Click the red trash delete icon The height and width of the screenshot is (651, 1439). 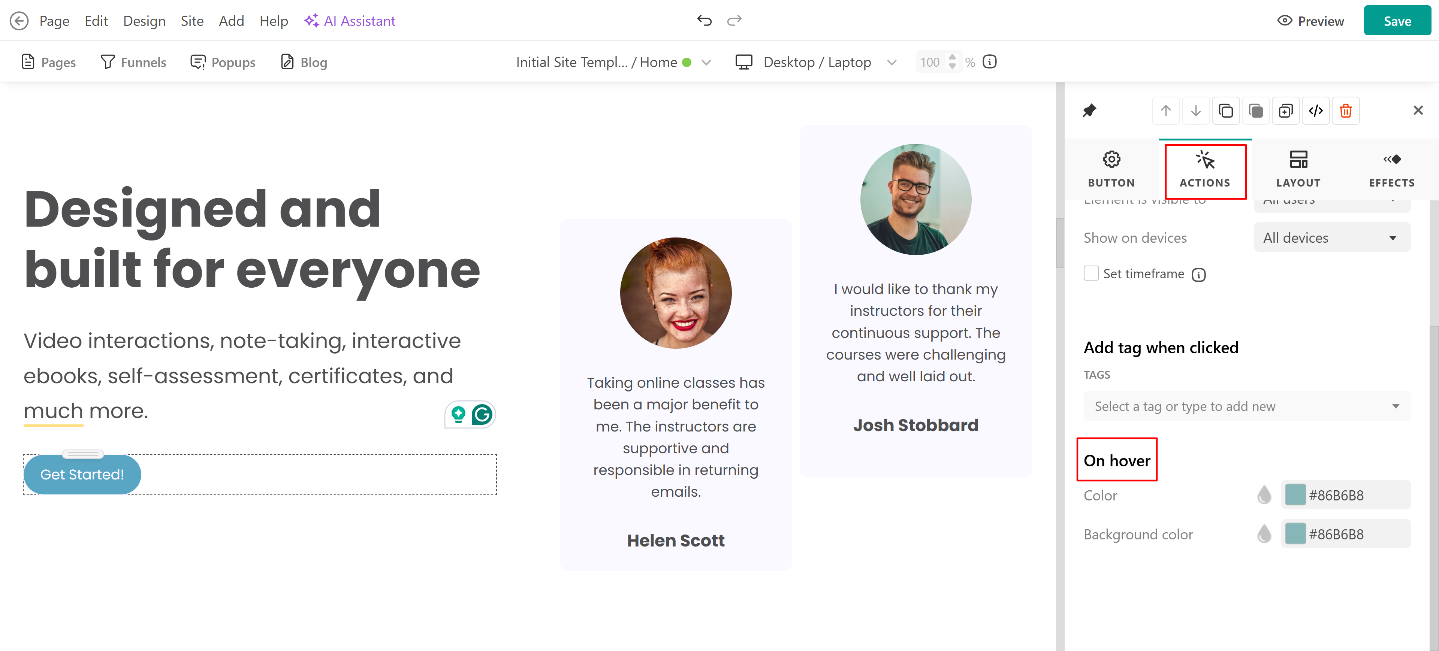(1345, 110)
